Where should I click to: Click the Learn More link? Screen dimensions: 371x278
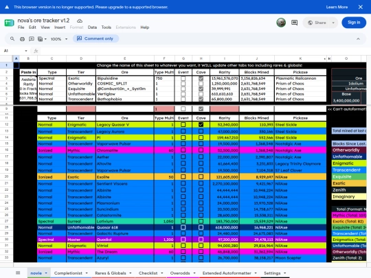(x=337, y=7)
